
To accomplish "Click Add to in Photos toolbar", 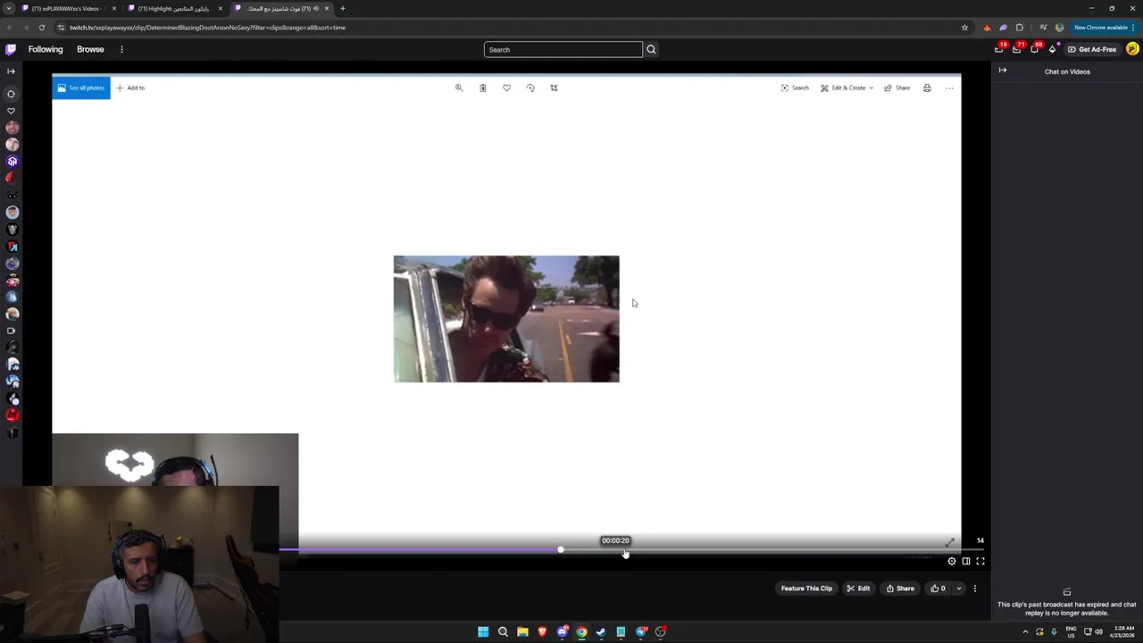I will point(130,88).
